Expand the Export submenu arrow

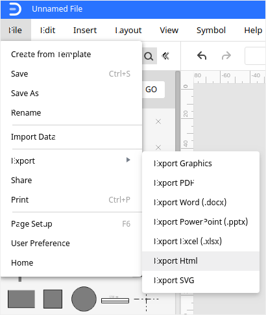pos(128,160)
